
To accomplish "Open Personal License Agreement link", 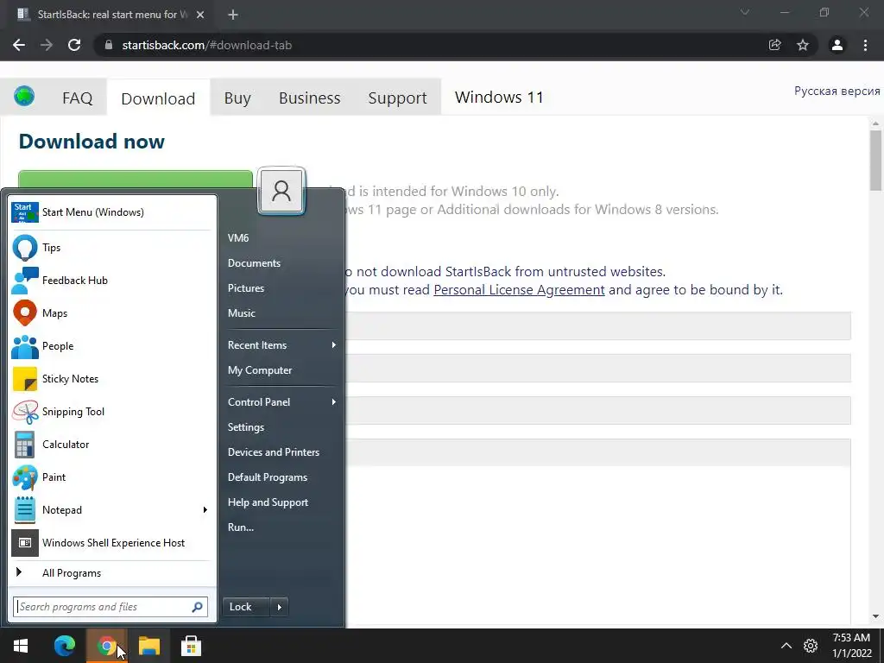I will tap(519, 290).
